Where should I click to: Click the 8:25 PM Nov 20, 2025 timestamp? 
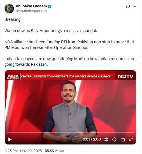pos(23,151)
